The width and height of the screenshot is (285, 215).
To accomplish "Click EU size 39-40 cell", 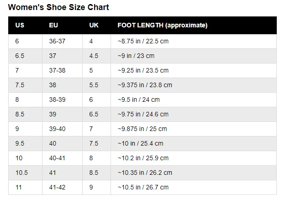I will point(62,129).
